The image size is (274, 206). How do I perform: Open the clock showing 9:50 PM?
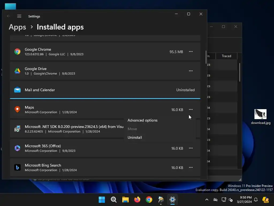pos(244,200)
